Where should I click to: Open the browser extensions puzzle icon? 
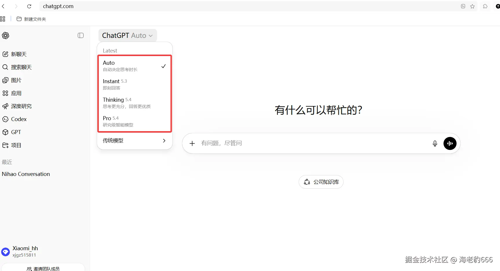pos(485,6)
